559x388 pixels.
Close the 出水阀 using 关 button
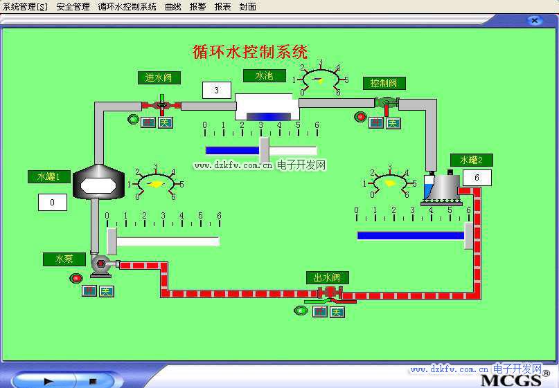click(x=337, y=311)
